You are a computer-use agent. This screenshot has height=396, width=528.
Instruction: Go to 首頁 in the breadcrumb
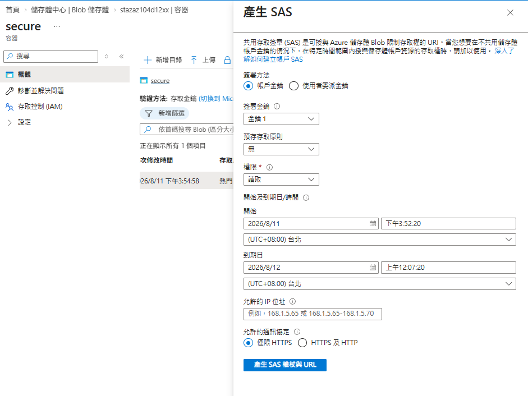(x=13, y=10)
